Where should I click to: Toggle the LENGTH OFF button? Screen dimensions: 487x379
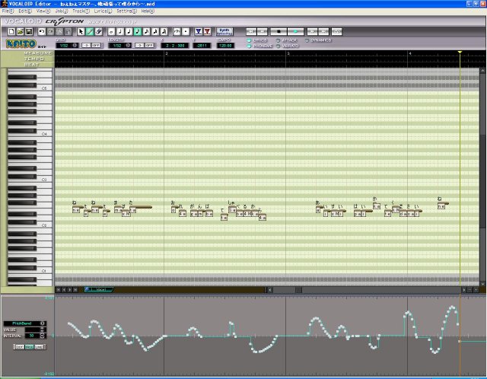point(149,46)
